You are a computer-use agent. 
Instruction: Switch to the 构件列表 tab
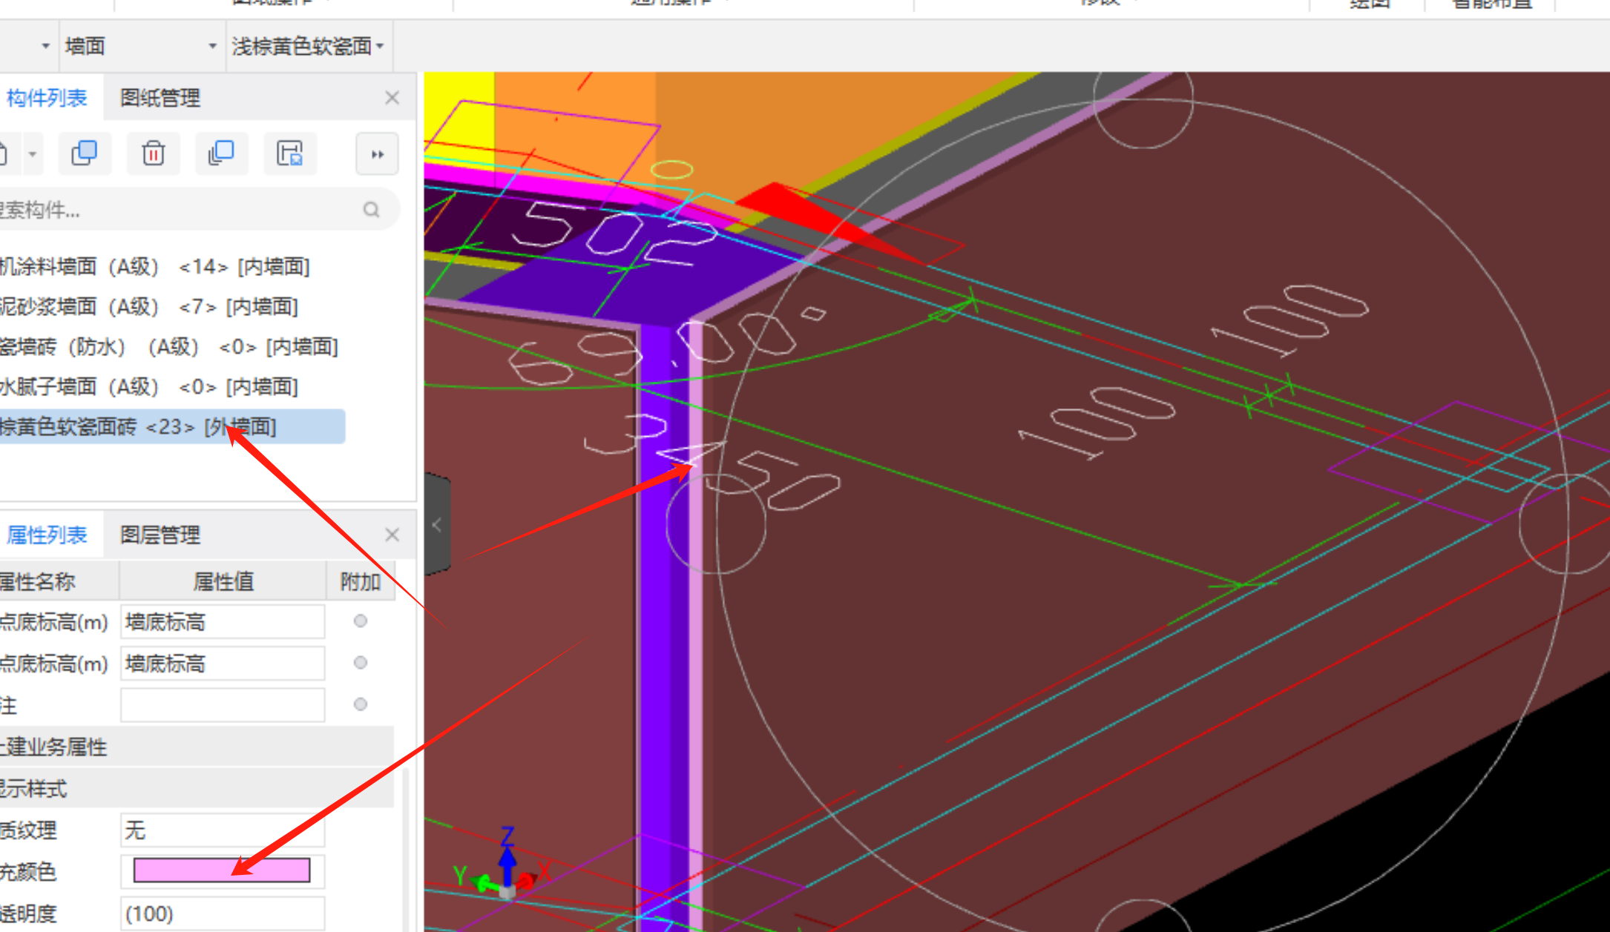click(x=47, y=98)
